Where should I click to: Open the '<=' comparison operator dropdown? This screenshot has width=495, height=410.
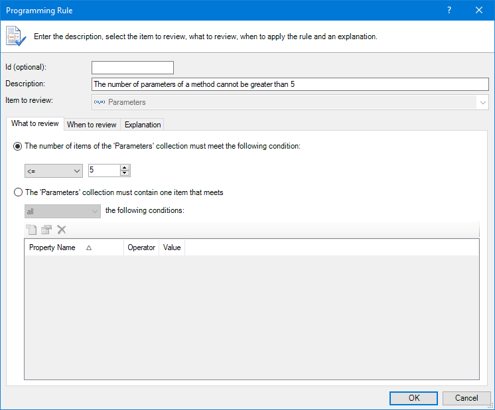pyautogui.click(x=54, y=171)
